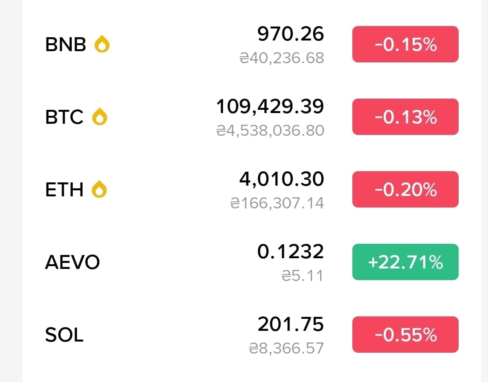Open the BNB coin name
This screenshot has width=488, height=382.
66,44
